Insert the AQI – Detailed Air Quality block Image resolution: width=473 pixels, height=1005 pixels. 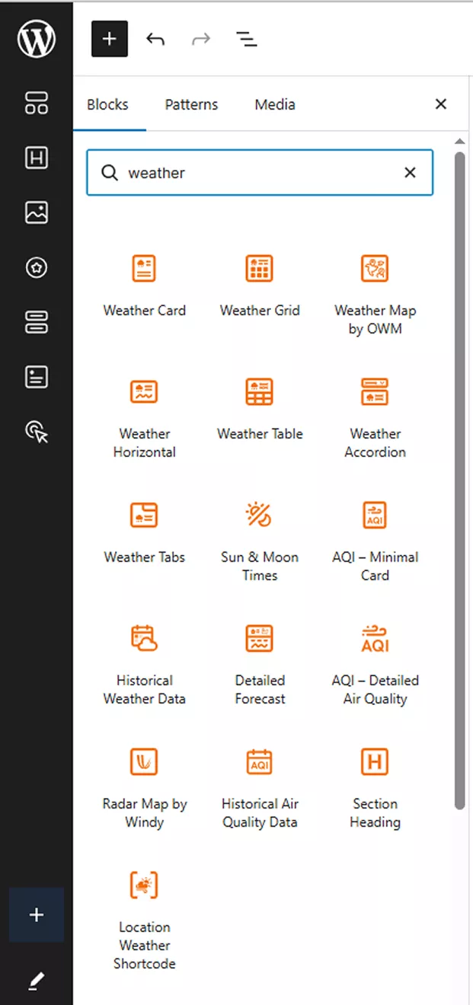pyautogui.click(x=375, y=665)
